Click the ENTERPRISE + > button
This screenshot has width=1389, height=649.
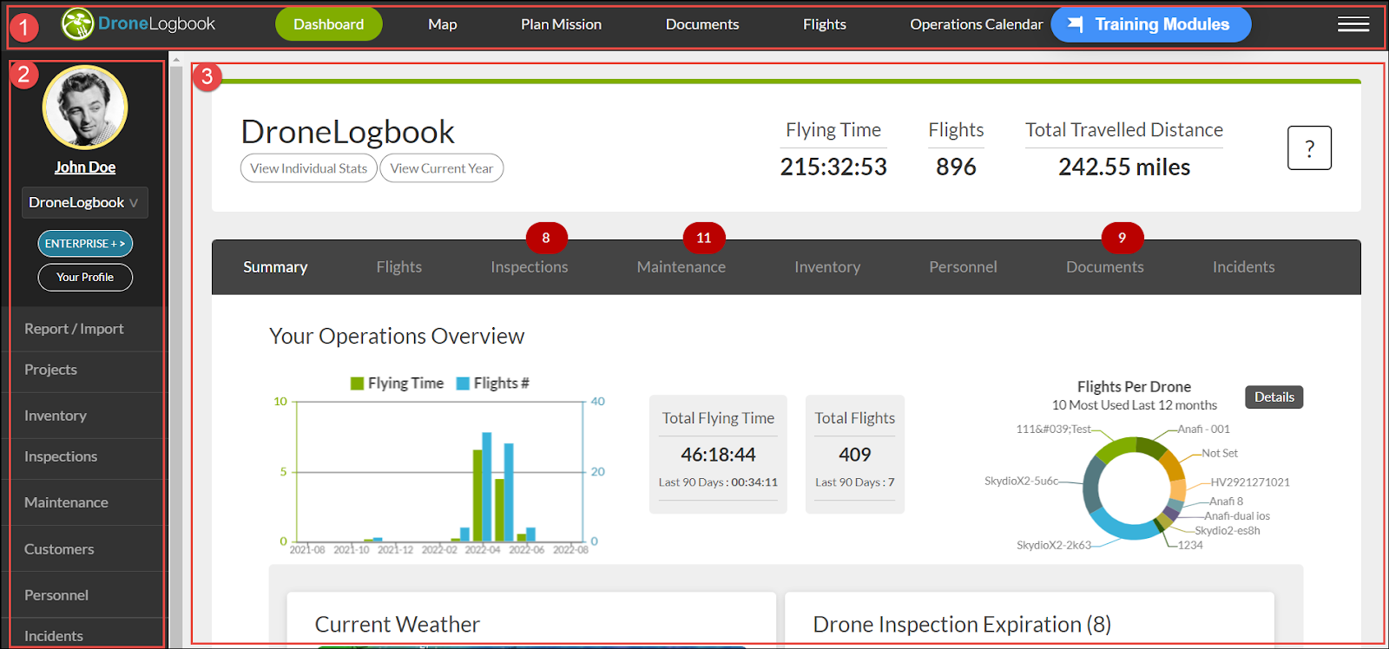click(85, 244)
